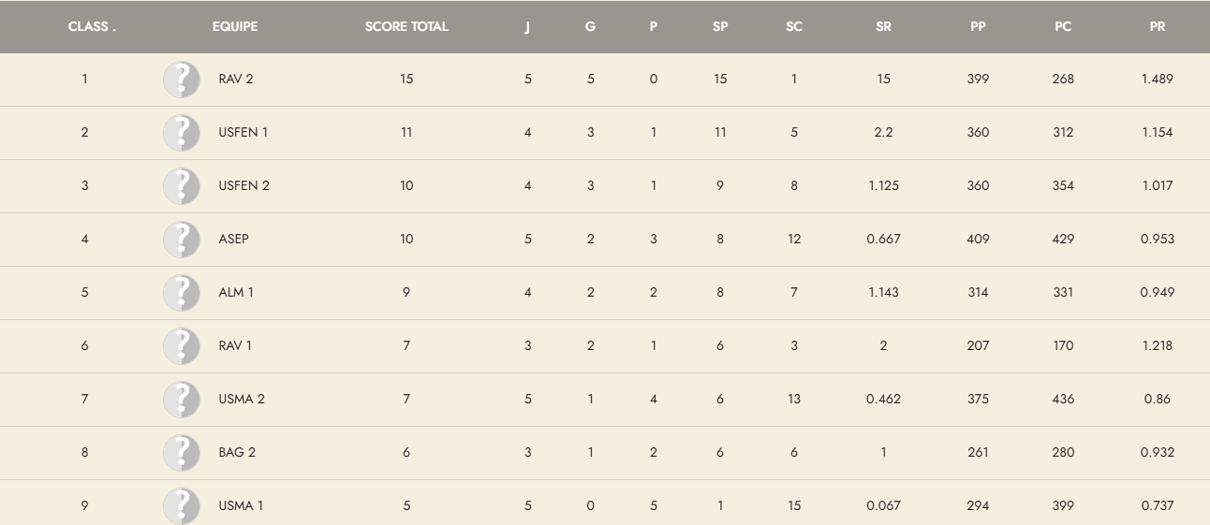Select the ASEP team name
Viewport: 1210px width, 525px height.
233,240
